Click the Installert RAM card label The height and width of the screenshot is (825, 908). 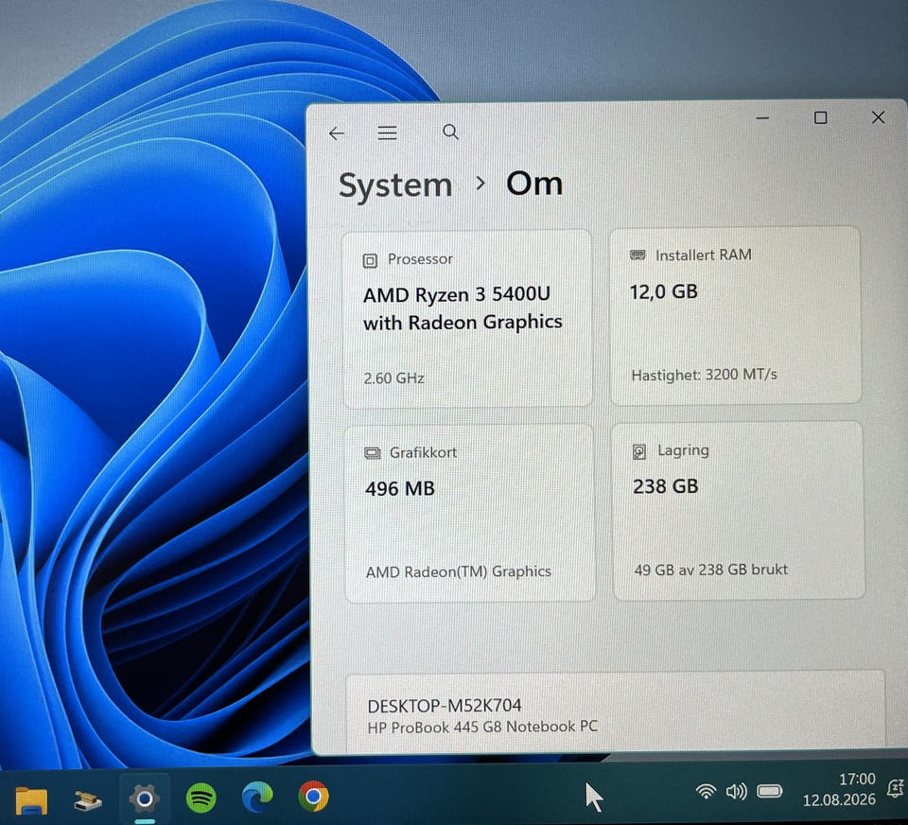704,255
